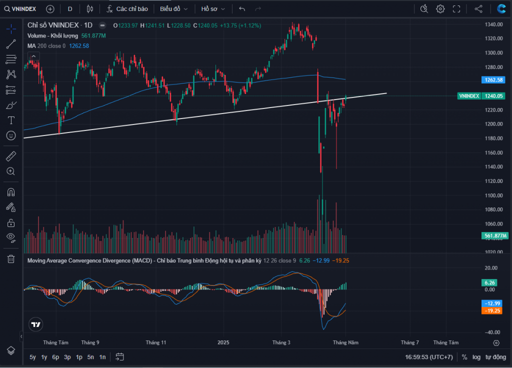Image resolution: width=512 pixels, height=368 pixels.
Task: Select the forecasting and measurement tool
Action: click(11, 90)
